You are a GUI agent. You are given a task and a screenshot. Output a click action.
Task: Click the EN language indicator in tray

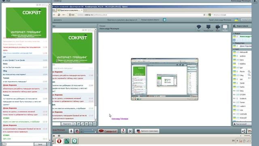[x=233, y=141]
